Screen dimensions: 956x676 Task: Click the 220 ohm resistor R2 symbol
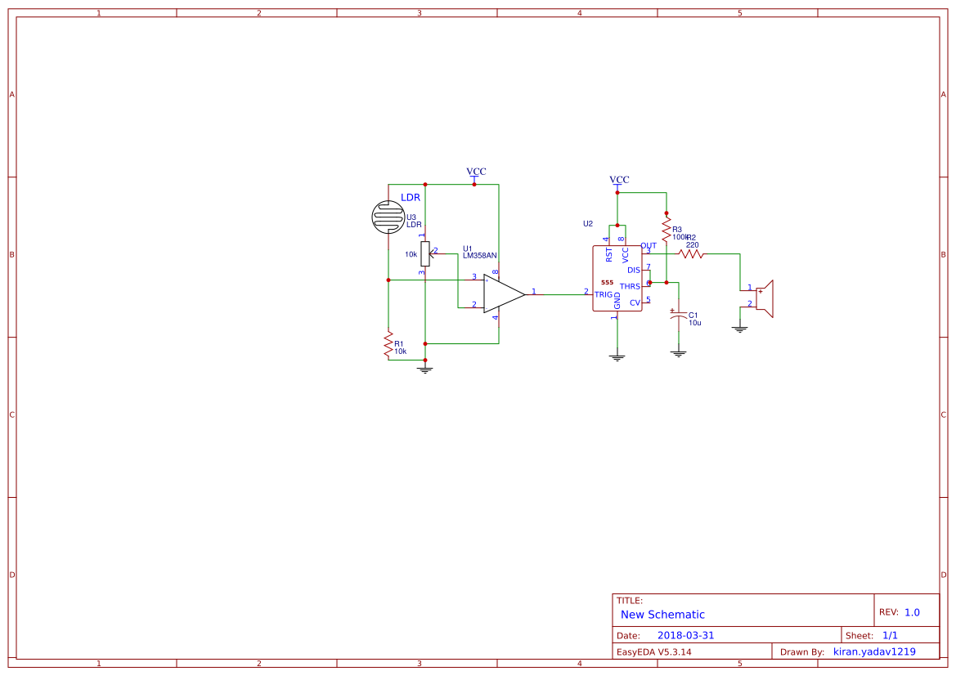(691, 254)
